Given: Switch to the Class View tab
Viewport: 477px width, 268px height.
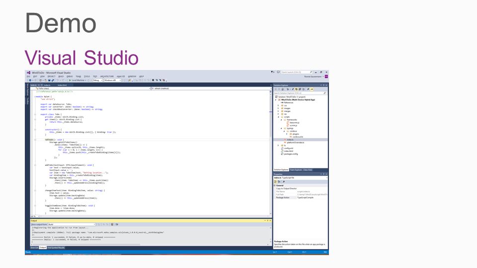Looking at the screenshot, I should coord(308,170).
